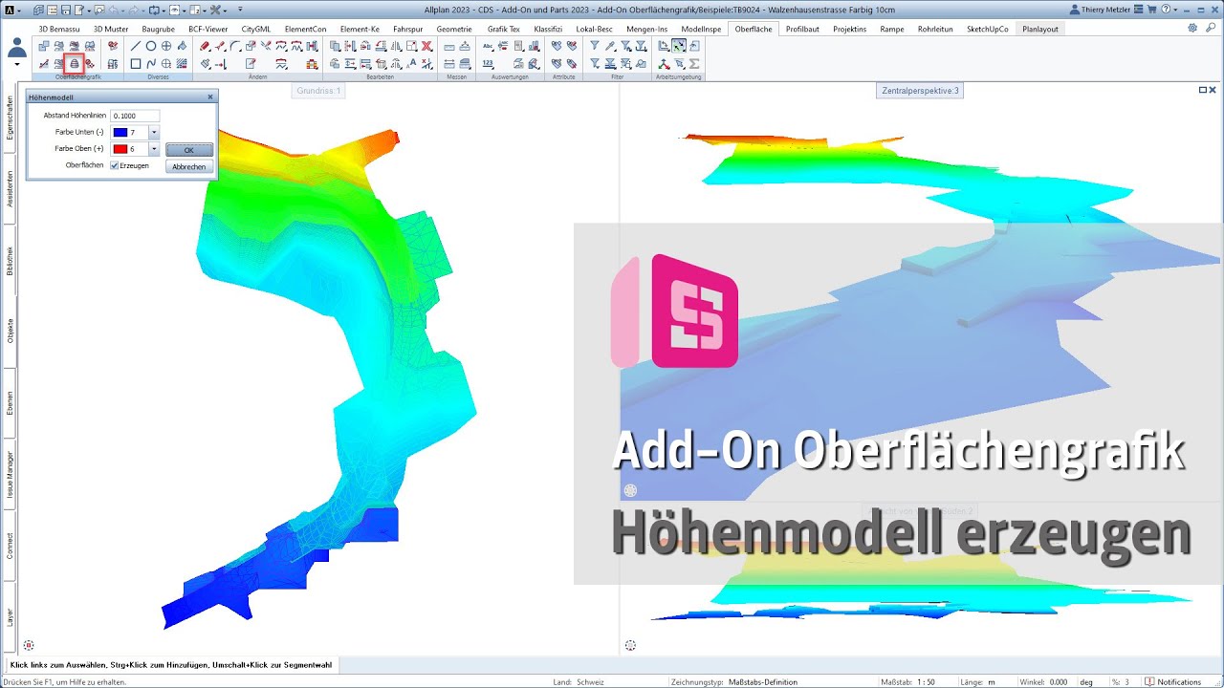The width and height of the screenshot is (1224, 688).
Task: Click the save icon in quick access toolbar
Action: pos(64,10)
